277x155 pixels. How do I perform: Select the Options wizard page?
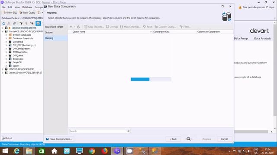point(55,32)
